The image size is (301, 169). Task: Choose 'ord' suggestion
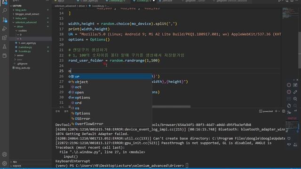tap(111, 103)
